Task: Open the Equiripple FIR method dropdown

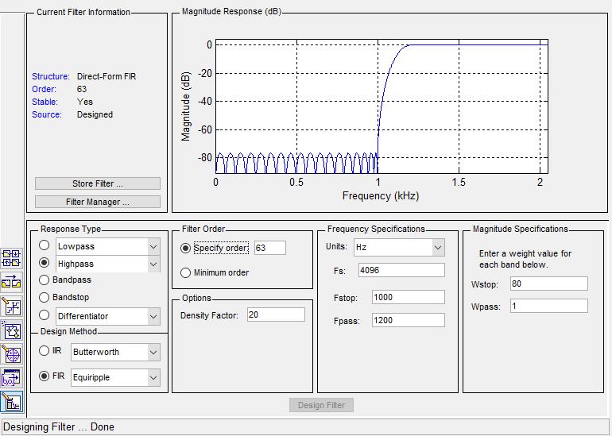Action: coord(153,377)
